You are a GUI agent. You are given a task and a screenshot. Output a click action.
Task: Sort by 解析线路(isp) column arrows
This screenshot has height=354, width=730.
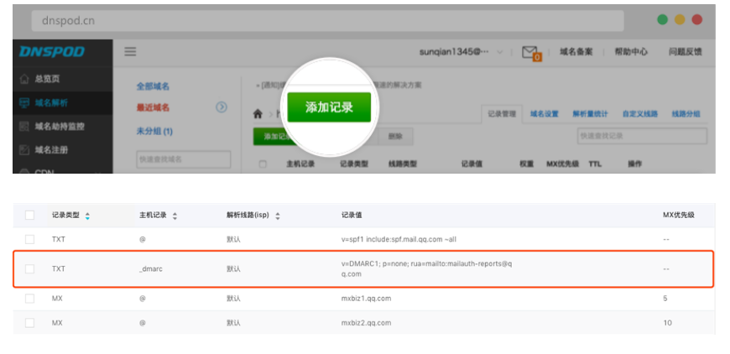point(278,216)
